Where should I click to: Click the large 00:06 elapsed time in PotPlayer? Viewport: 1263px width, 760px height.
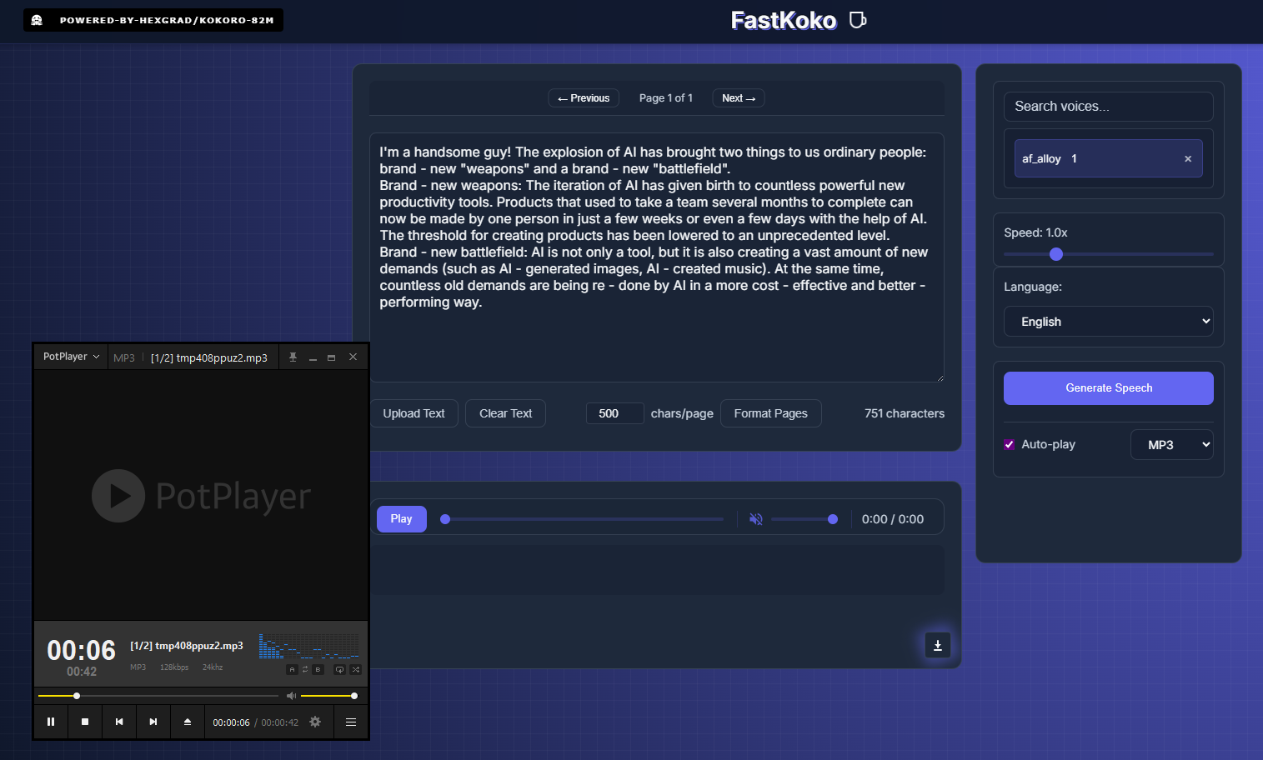[82, 650]
